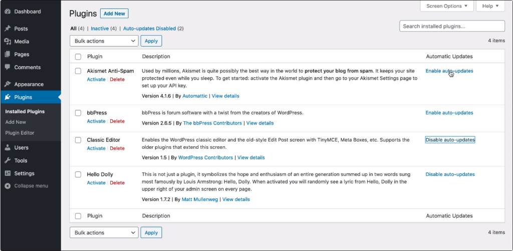Image resolution: width=513 pixels, height=251 pixels.
Task: Disable auto-updates for Classic Editor
Action: click(x=450, y=140)
